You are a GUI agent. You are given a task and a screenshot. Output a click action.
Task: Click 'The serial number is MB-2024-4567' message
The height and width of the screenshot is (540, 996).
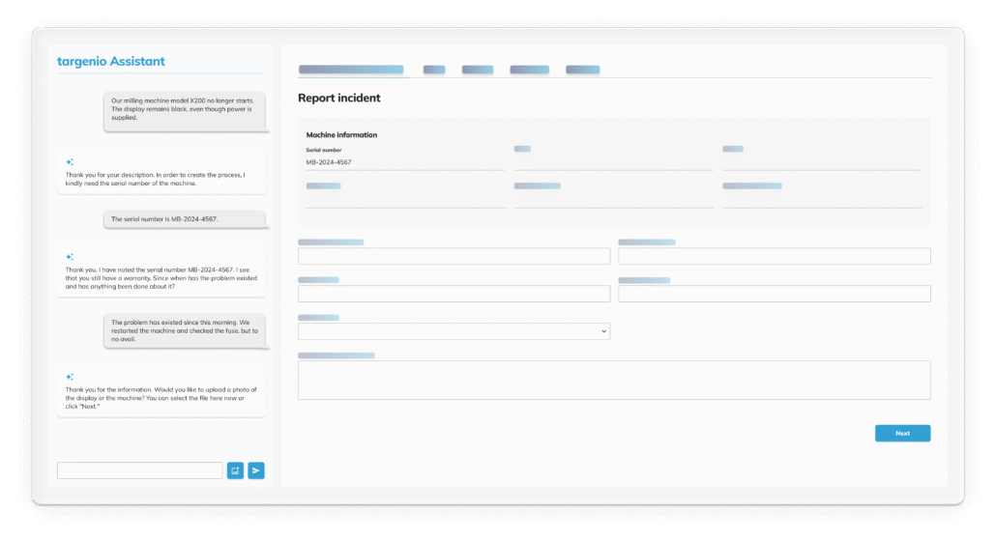(x=184, y=219)
